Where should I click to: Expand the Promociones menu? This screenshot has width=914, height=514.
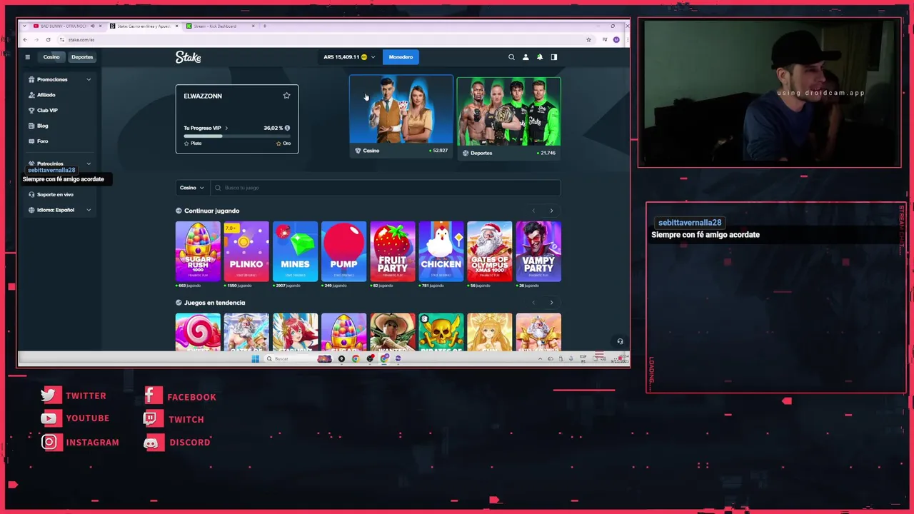point(89,79)
